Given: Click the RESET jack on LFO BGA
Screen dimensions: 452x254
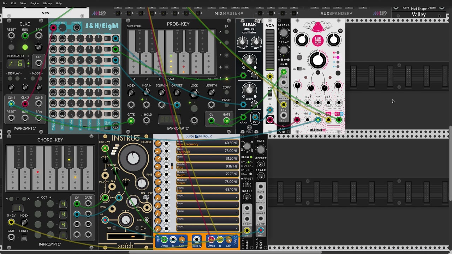Looking at the screenshot, I should tap(247, 219).
